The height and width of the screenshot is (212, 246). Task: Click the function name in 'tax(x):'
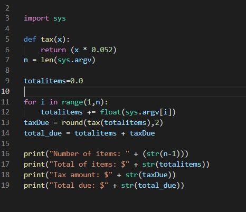click(x=47, y=39)
